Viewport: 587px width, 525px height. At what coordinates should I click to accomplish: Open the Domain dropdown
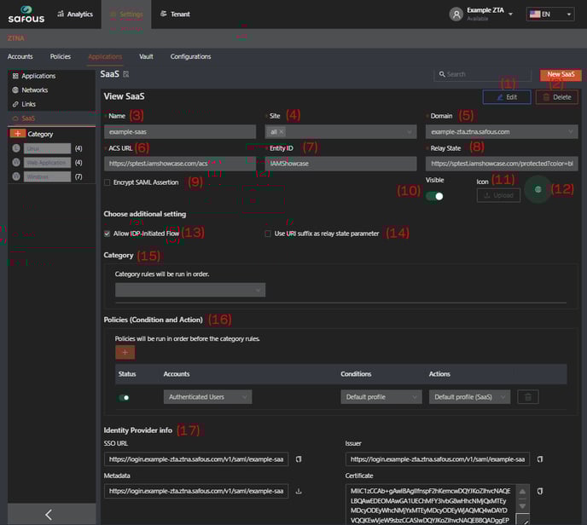502,132
